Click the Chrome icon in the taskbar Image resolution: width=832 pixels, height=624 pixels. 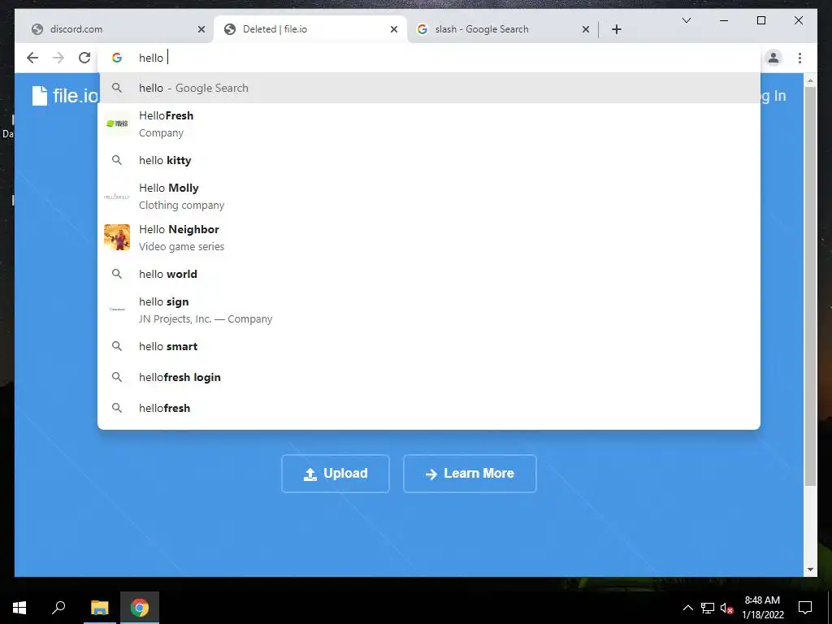(140, 608)
